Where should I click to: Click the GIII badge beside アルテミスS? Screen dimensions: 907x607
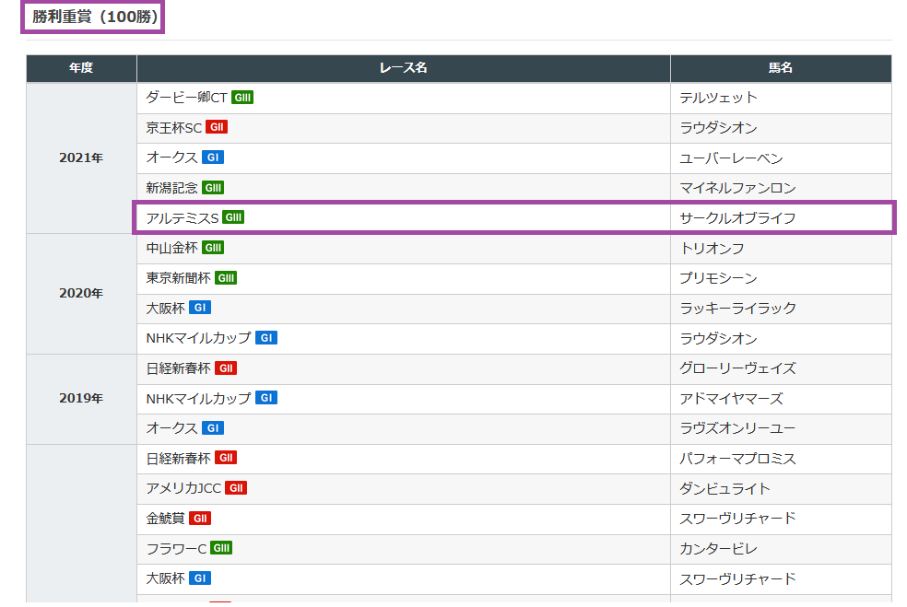coord(233,217)
